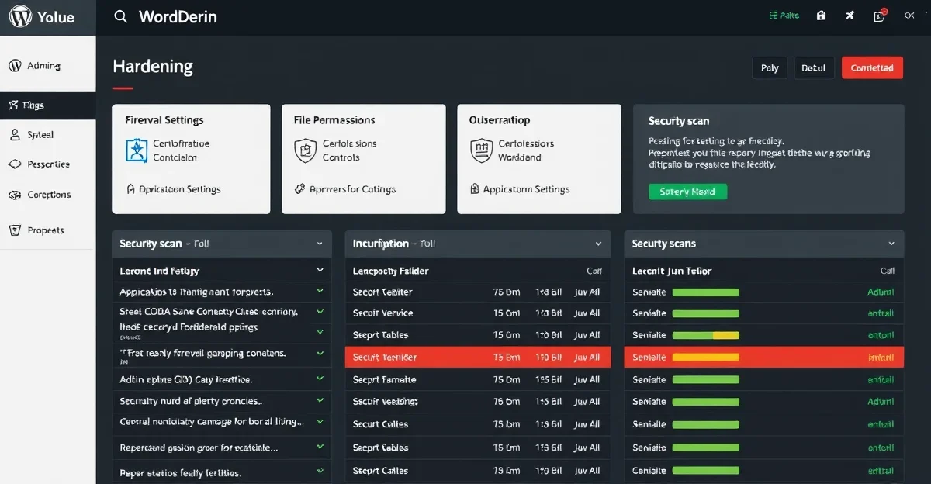This screenshot has height=484, width=931.
Task: Expand the Applicatios to Trantig row chevron
Action: click(320, 292)
